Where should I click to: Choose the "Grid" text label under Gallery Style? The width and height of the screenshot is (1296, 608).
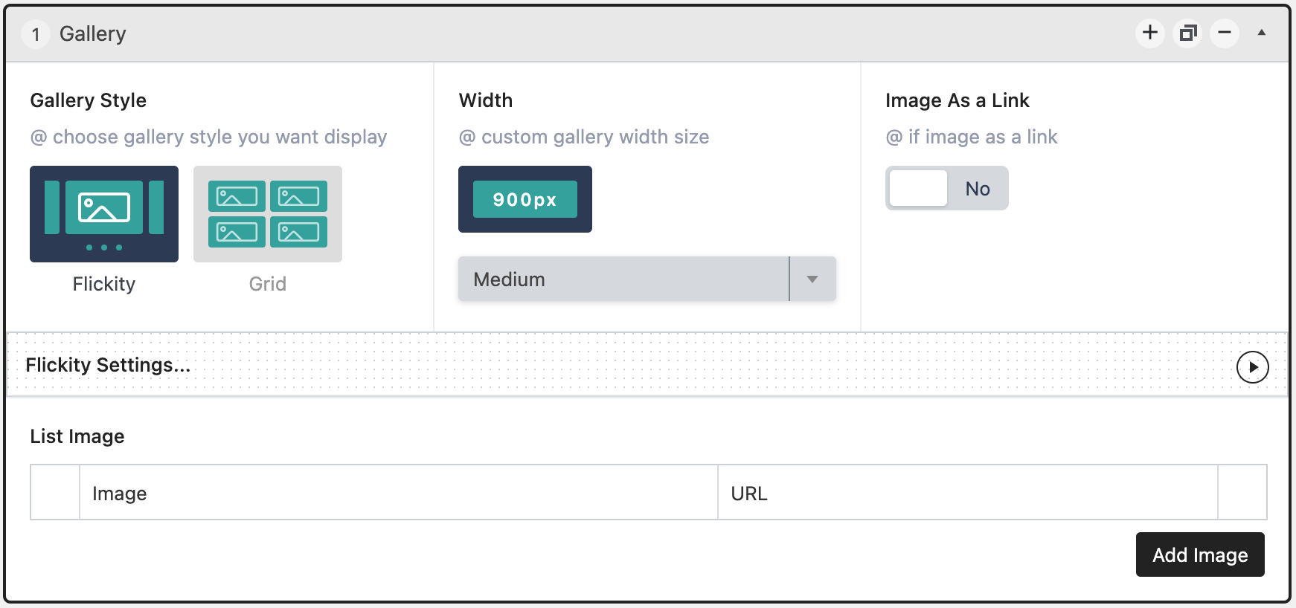point(268,284)
